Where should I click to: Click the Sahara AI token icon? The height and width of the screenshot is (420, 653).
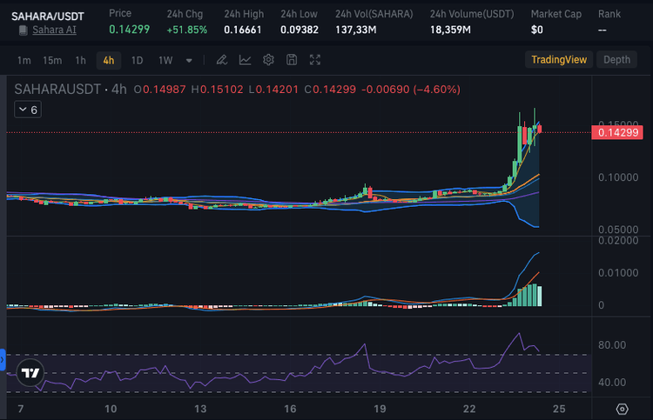pos(22,30)
